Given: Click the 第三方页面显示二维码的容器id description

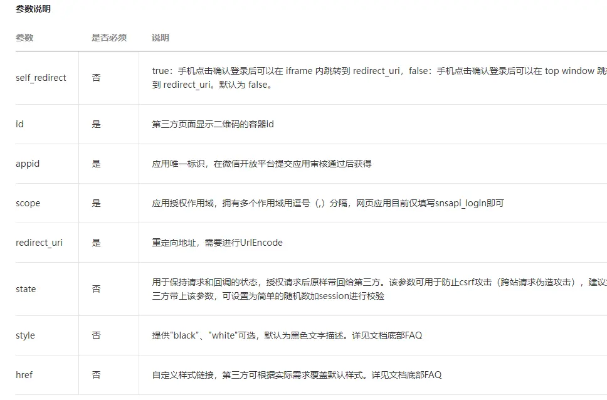Looking at the screenshot, I should (x=213, y=124).
